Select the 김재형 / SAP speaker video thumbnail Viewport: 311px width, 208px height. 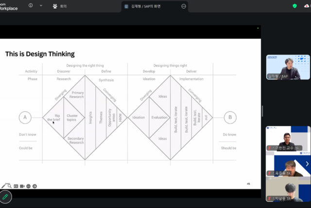(288, 67)
